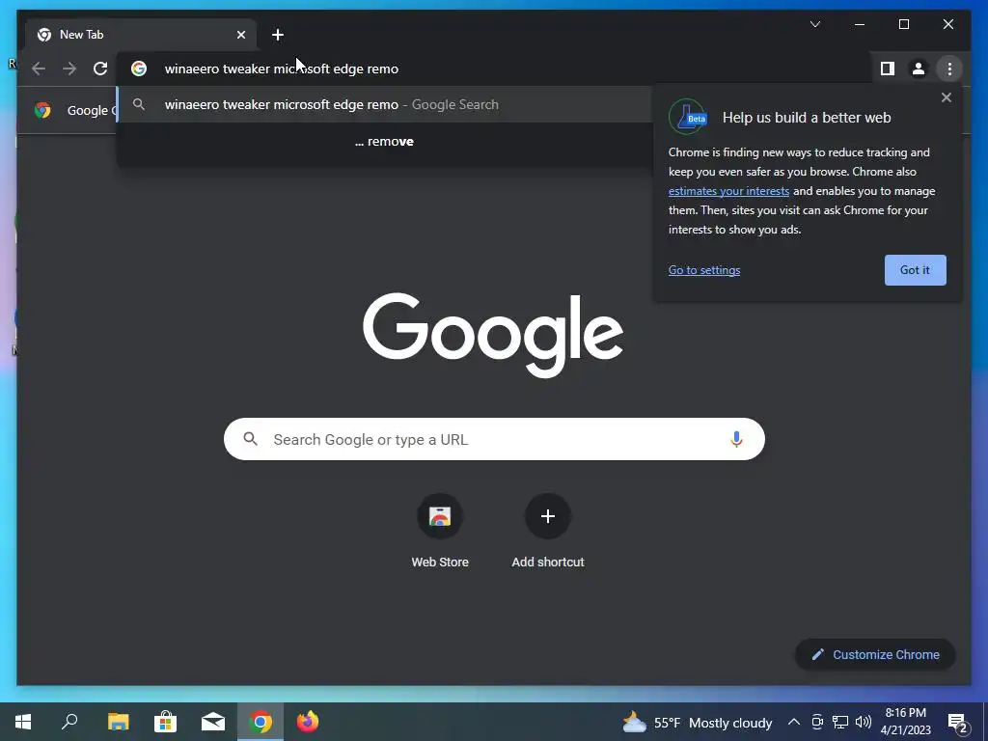
Task: Open Windows taskbar search
Action: click(69, 722)
